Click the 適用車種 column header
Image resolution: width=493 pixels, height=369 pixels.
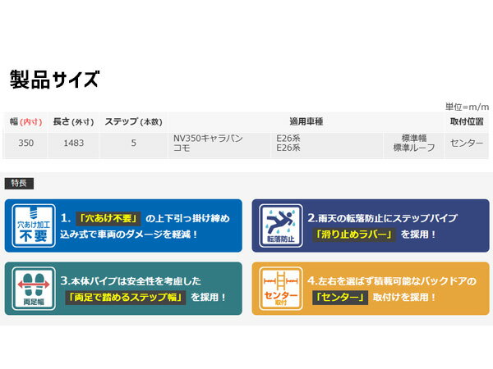tap(306, 121)
